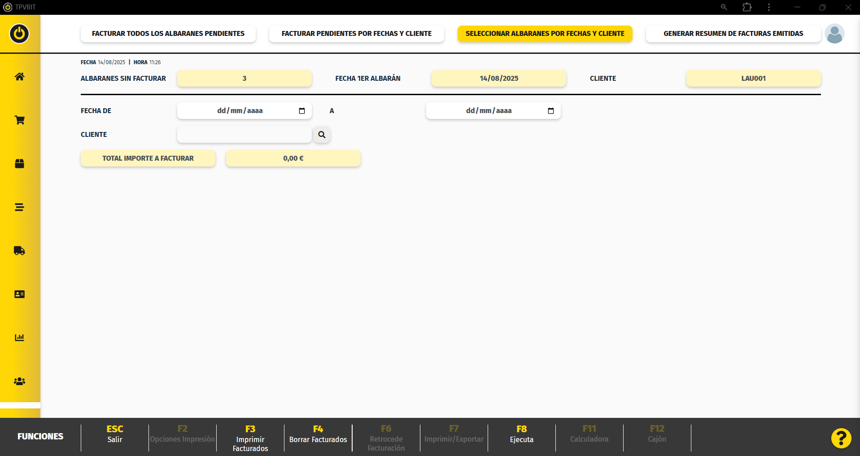Switch to Facturar Pendientes Por Fechas Y Cliente
This screenshot has width=860, height=456.
(x=356, y=34)
